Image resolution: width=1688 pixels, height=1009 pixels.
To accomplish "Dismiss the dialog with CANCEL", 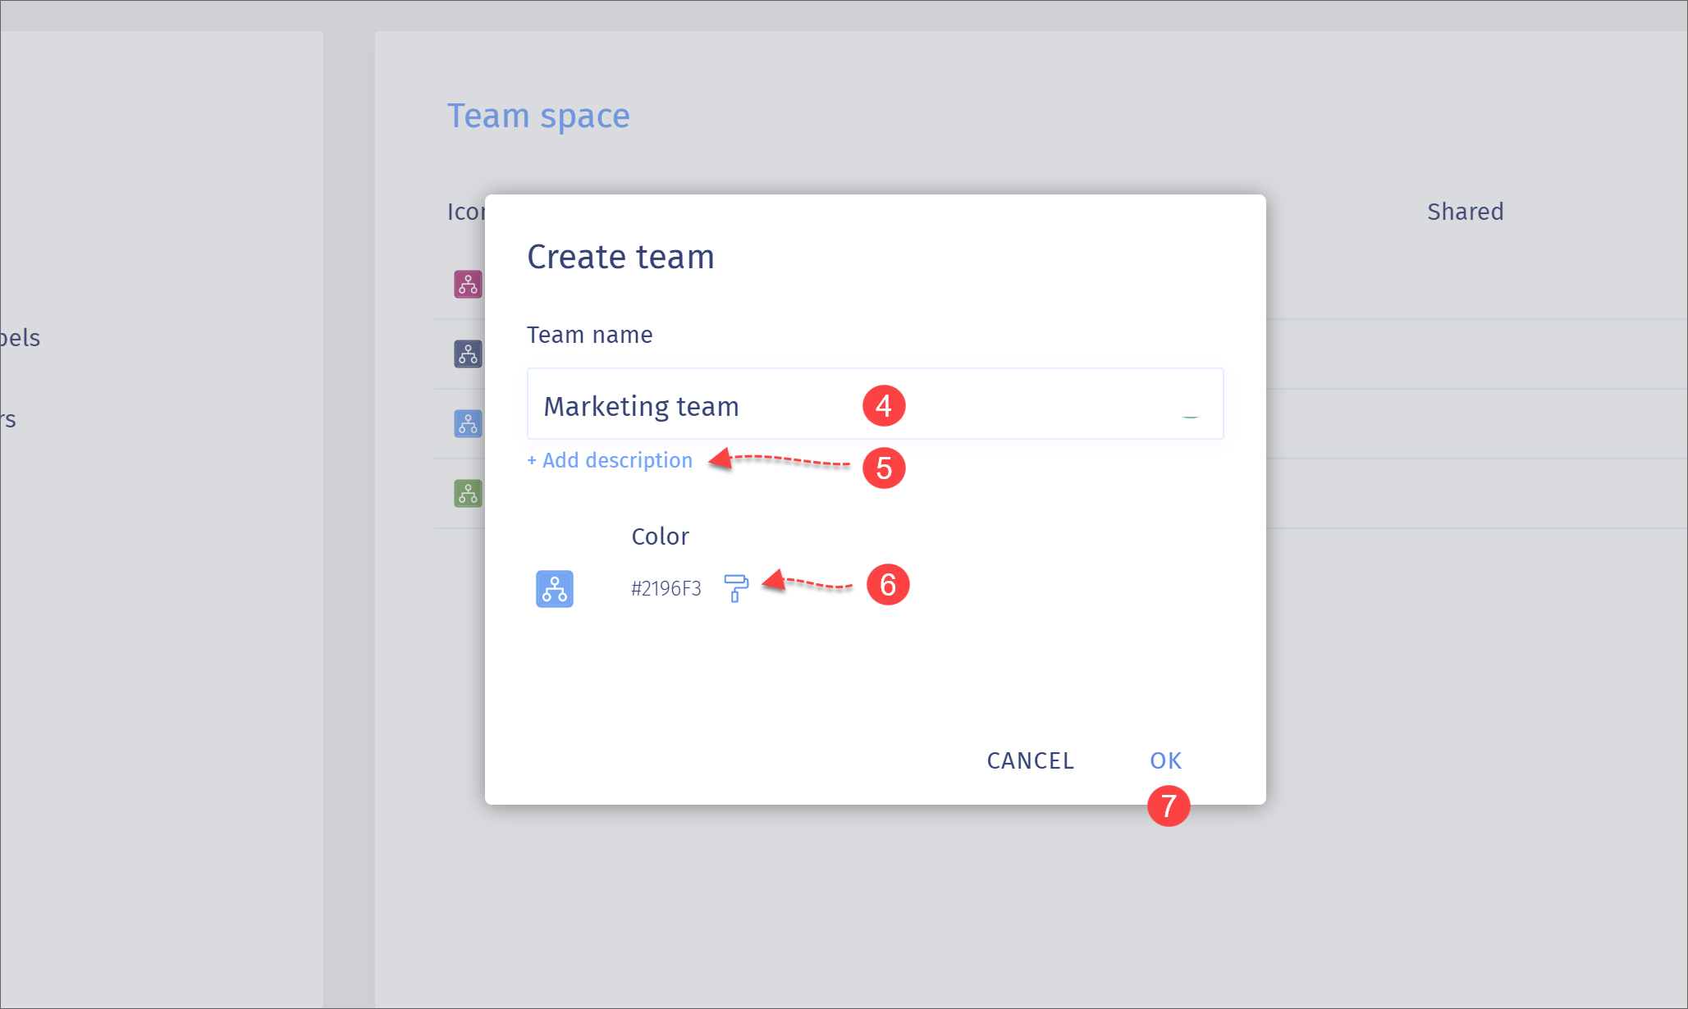I will tap(1030, 760).
